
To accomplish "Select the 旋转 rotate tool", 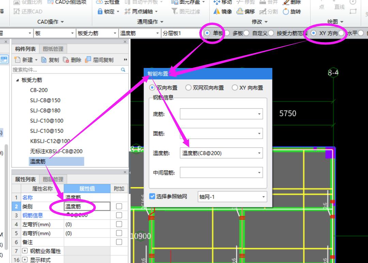I will 292,11.
